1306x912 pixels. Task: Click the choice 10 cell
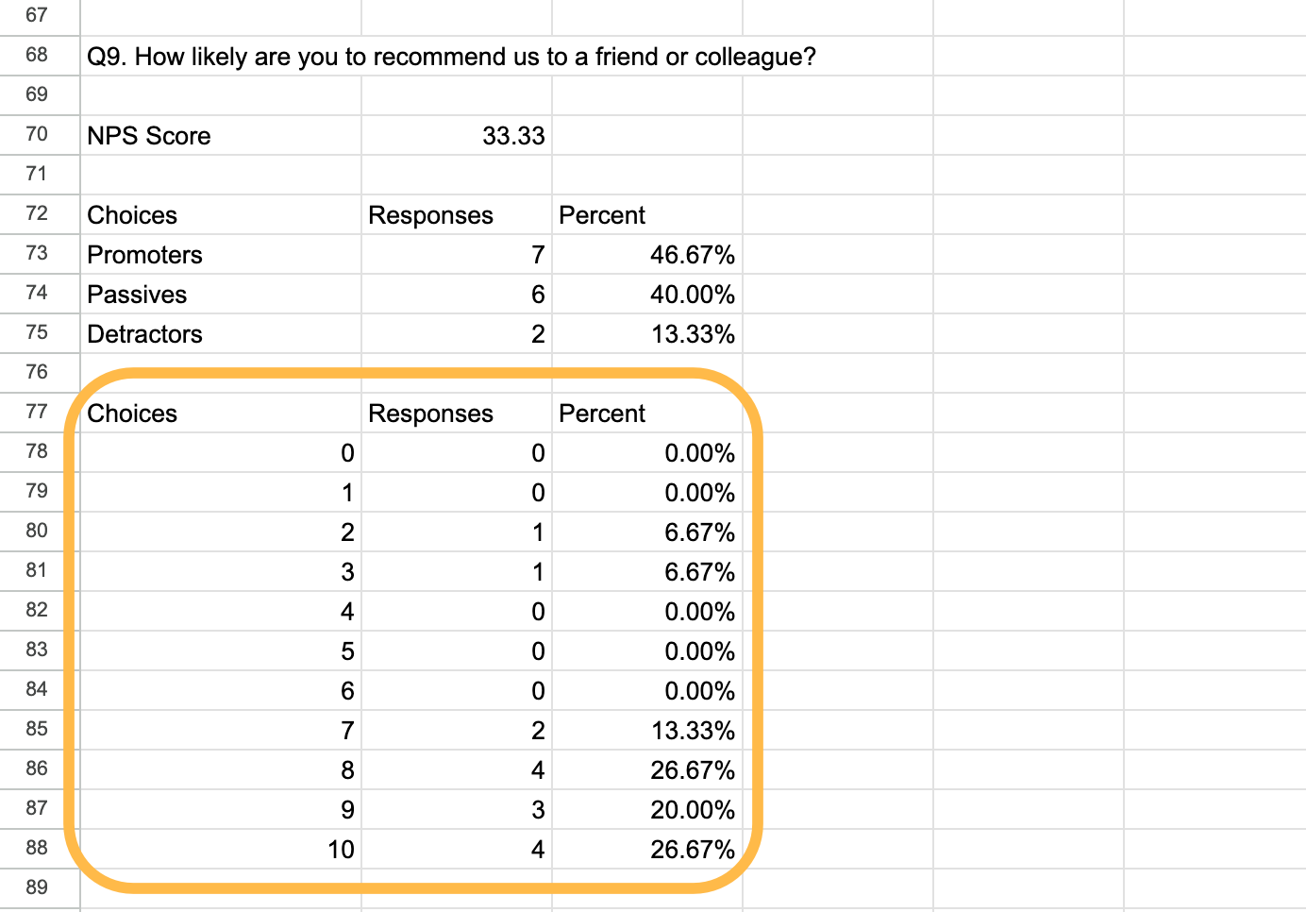pos(341,850)
